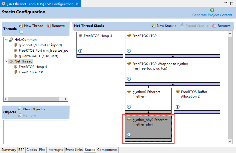Screen dimensions: 236x153
Task: Select the g_ether0 Ethernet block
Action: coord(148,101)
